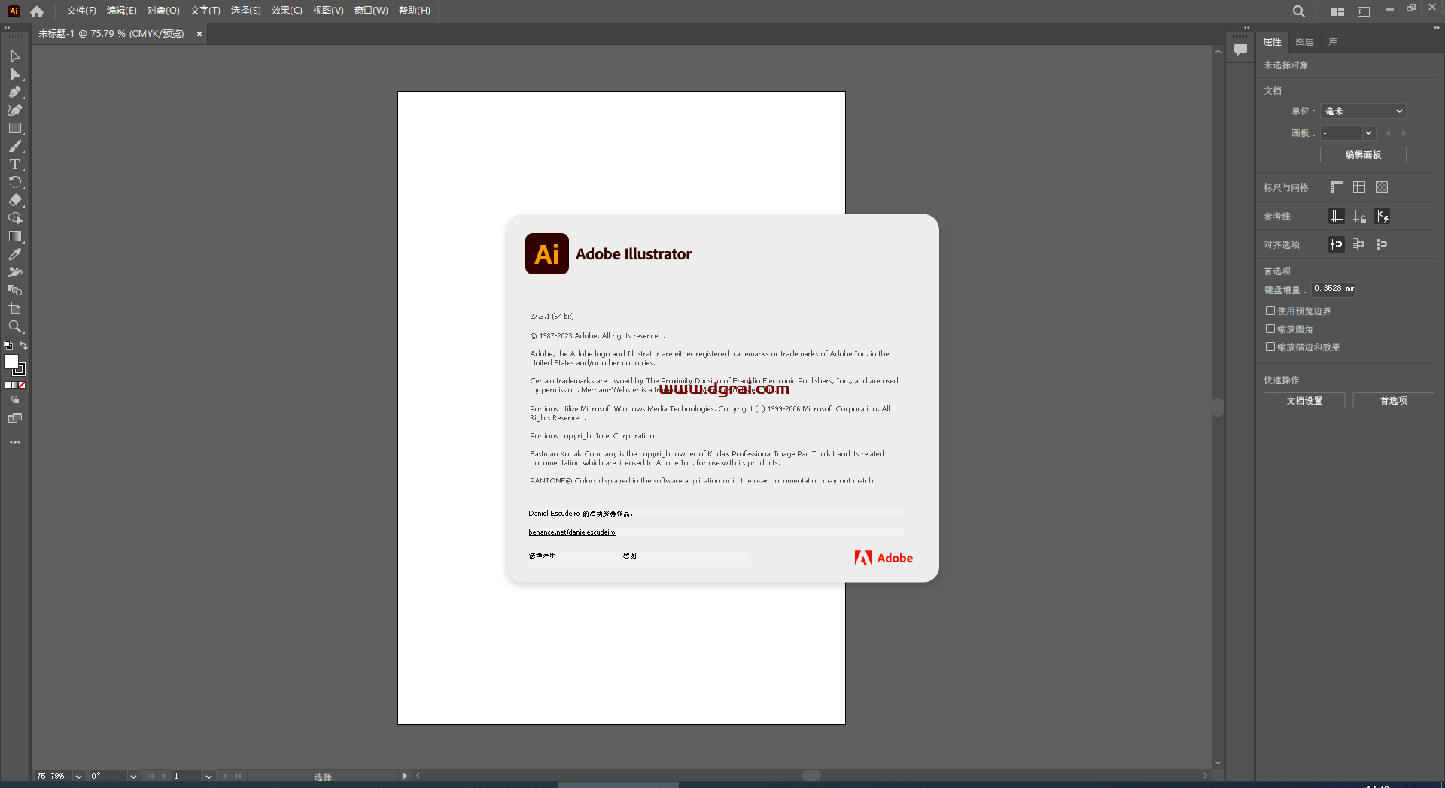Select the Rectangle tool

point(15,126)
